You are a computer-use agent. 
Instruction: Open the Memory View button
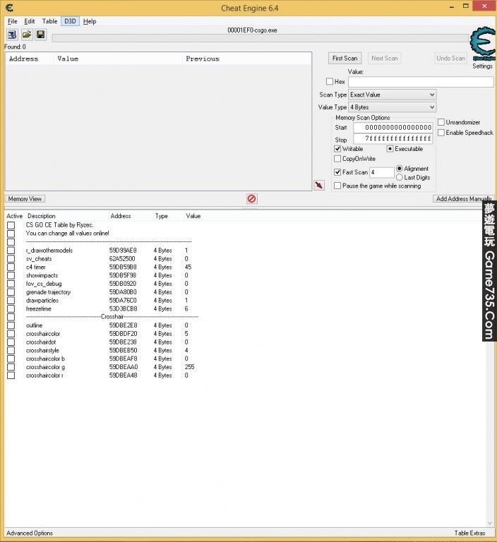tap(25, 199)
